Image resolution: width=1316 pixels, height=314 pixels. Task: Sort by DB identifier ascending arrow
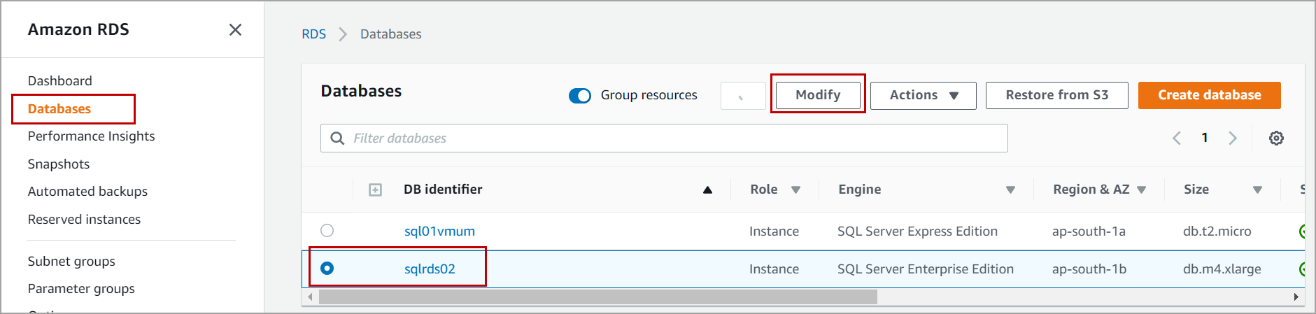pyautogui.click(x=707, y=190)
